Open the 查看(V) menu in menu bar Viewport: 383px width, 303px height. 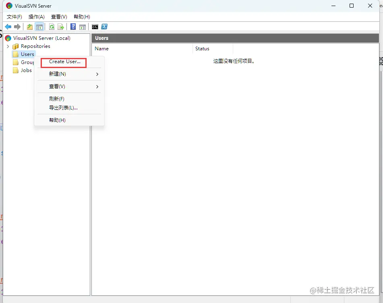click(59, 17)
